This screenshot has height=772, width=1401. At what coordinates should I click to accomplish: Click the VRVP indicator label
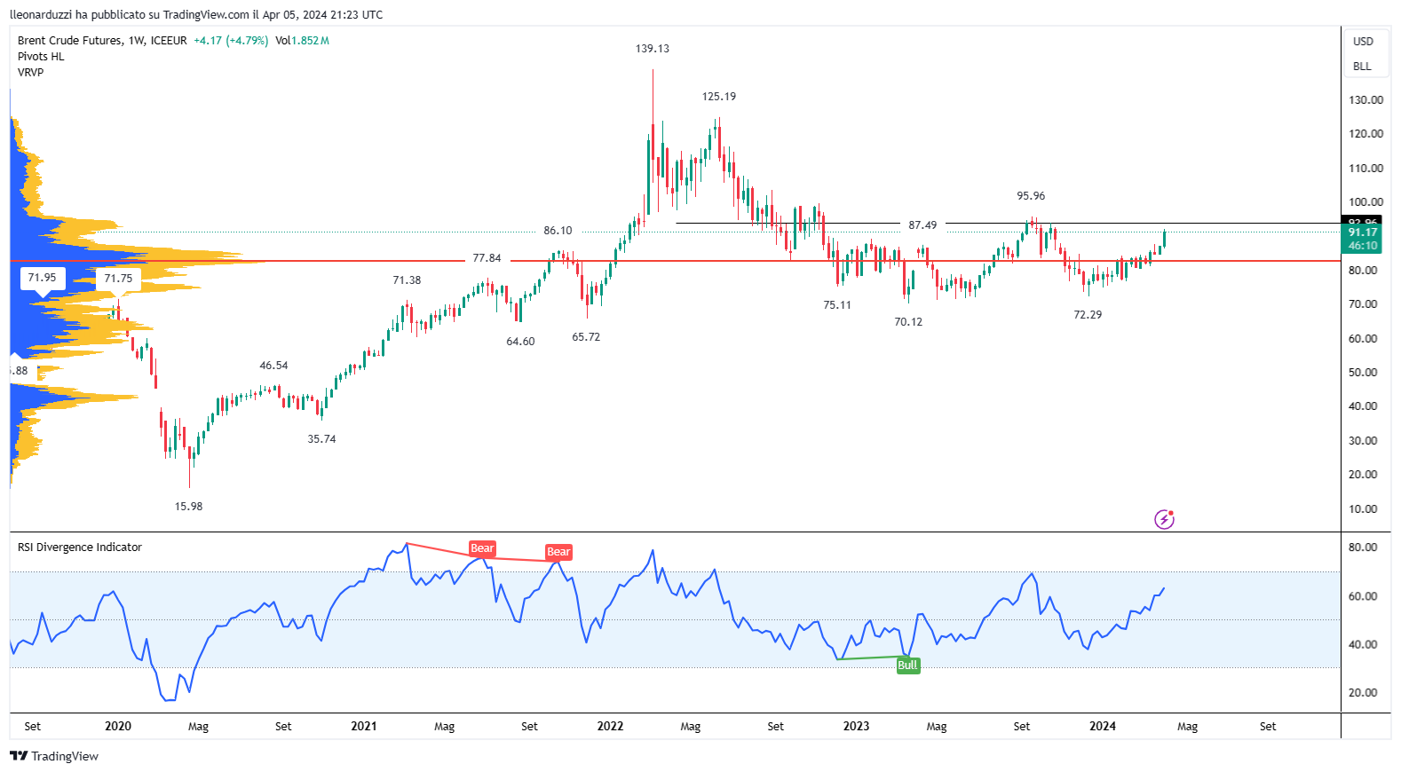click(x=30, y=73)
